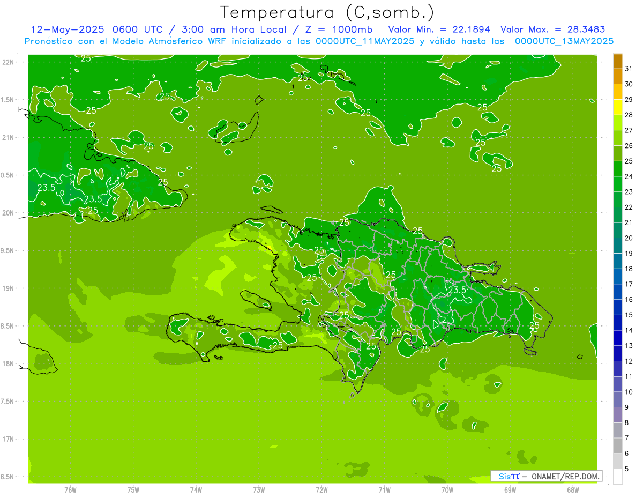This screenshot has height=497, width=643.
Task: Click the 25 contour label at map's top-left edge
Action: coord(86,58)
